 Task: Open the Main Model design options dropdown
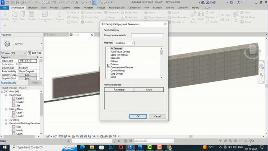[154, 141]
